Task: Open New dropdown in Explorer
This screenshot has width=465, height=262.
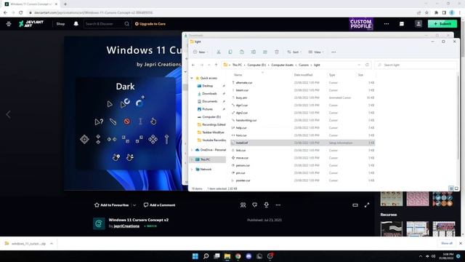Action: (x=201, y=52)
